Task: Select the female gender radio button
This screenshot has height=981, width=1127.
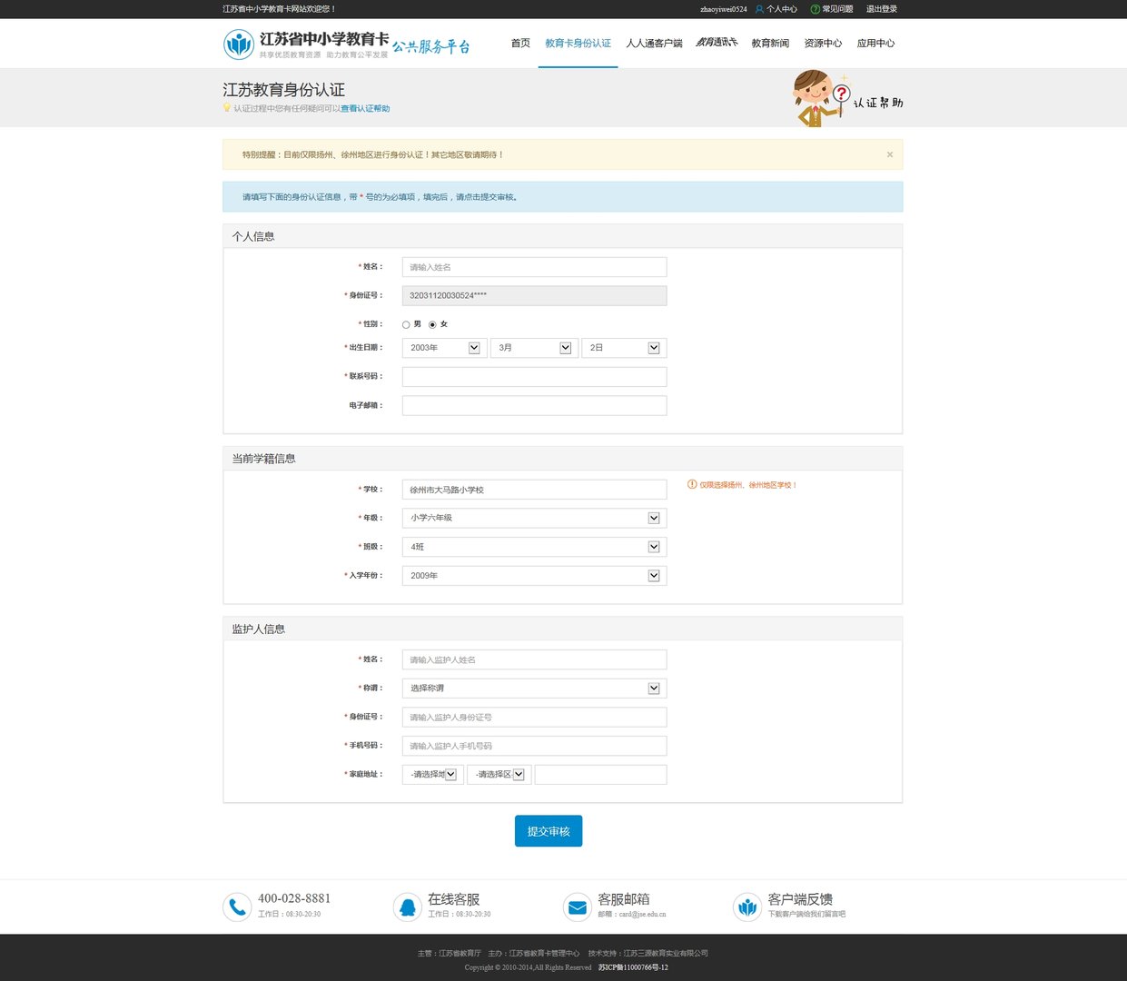Action: click(432, 324)
